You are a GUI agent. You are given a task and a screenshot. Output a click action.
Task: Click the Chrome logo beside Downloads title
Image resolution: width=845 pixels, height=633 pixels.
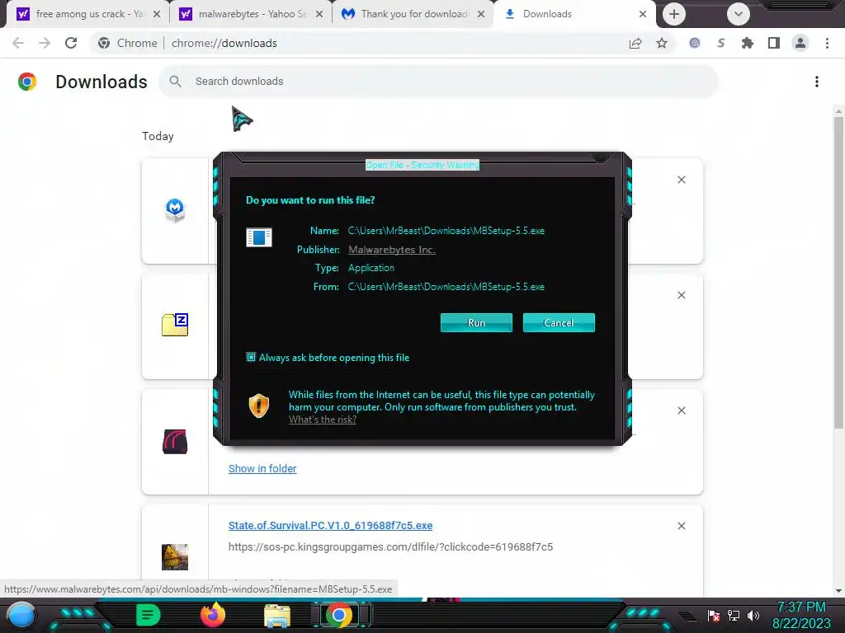pos(27,82)
